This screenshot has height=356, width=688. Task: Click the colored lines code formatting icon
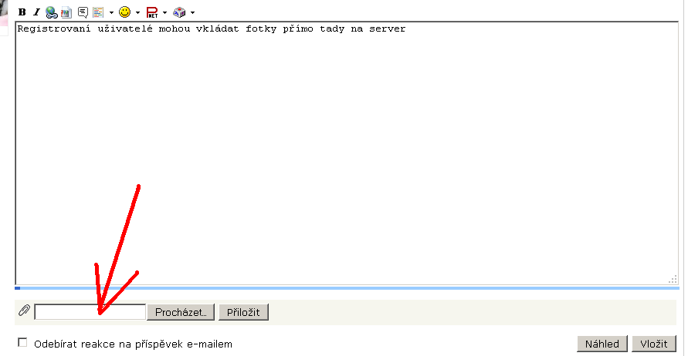pyautogui.click(x=98, y=12)
